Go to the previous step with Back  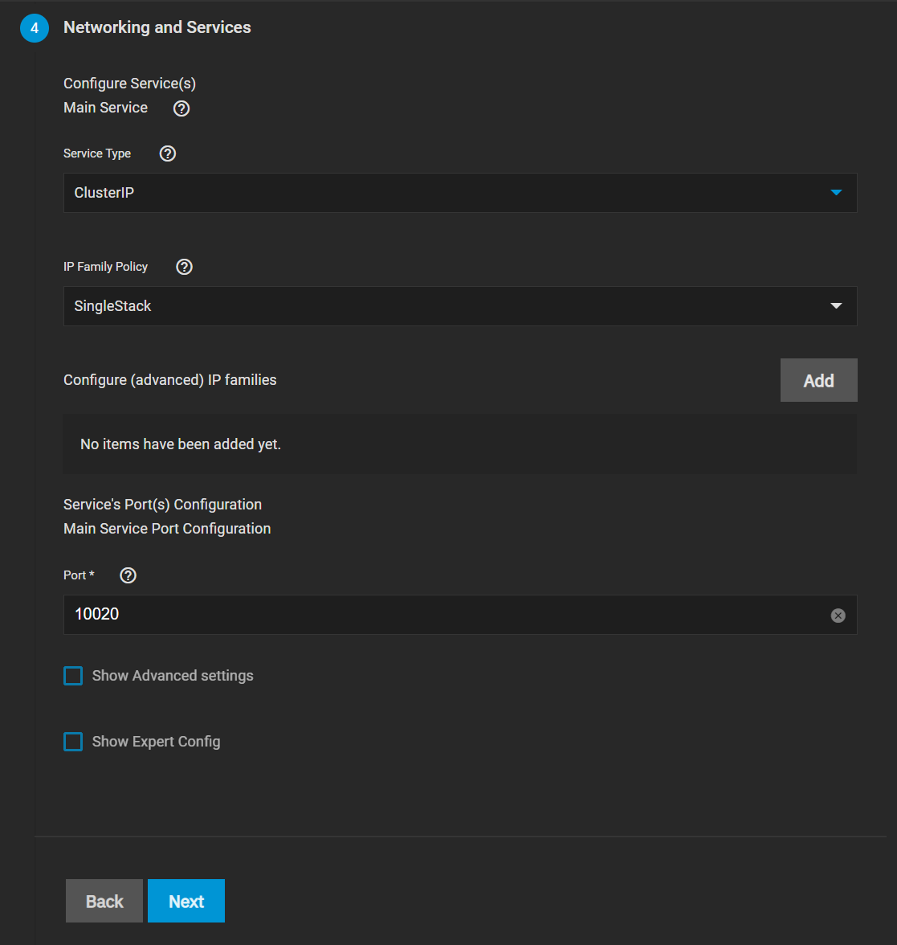tap(104, 901)
